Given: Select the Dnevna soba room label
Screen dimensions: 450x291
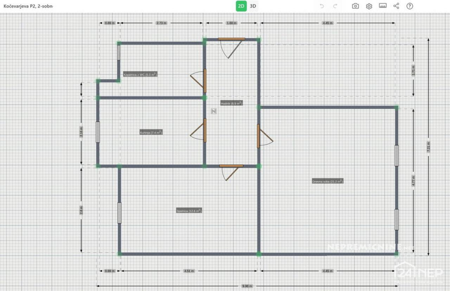Looking at the screenshot, I should pos(327,181).
